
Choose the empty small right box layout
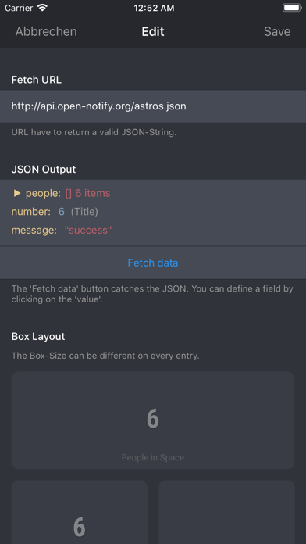[x=226, y=512]
